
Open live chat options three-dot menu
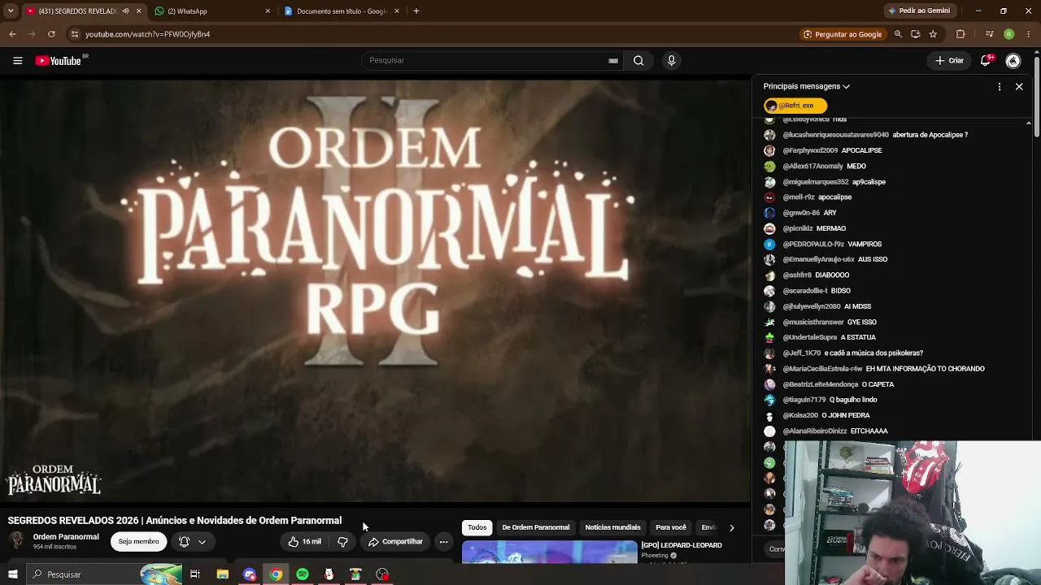tap(1000, 86)
